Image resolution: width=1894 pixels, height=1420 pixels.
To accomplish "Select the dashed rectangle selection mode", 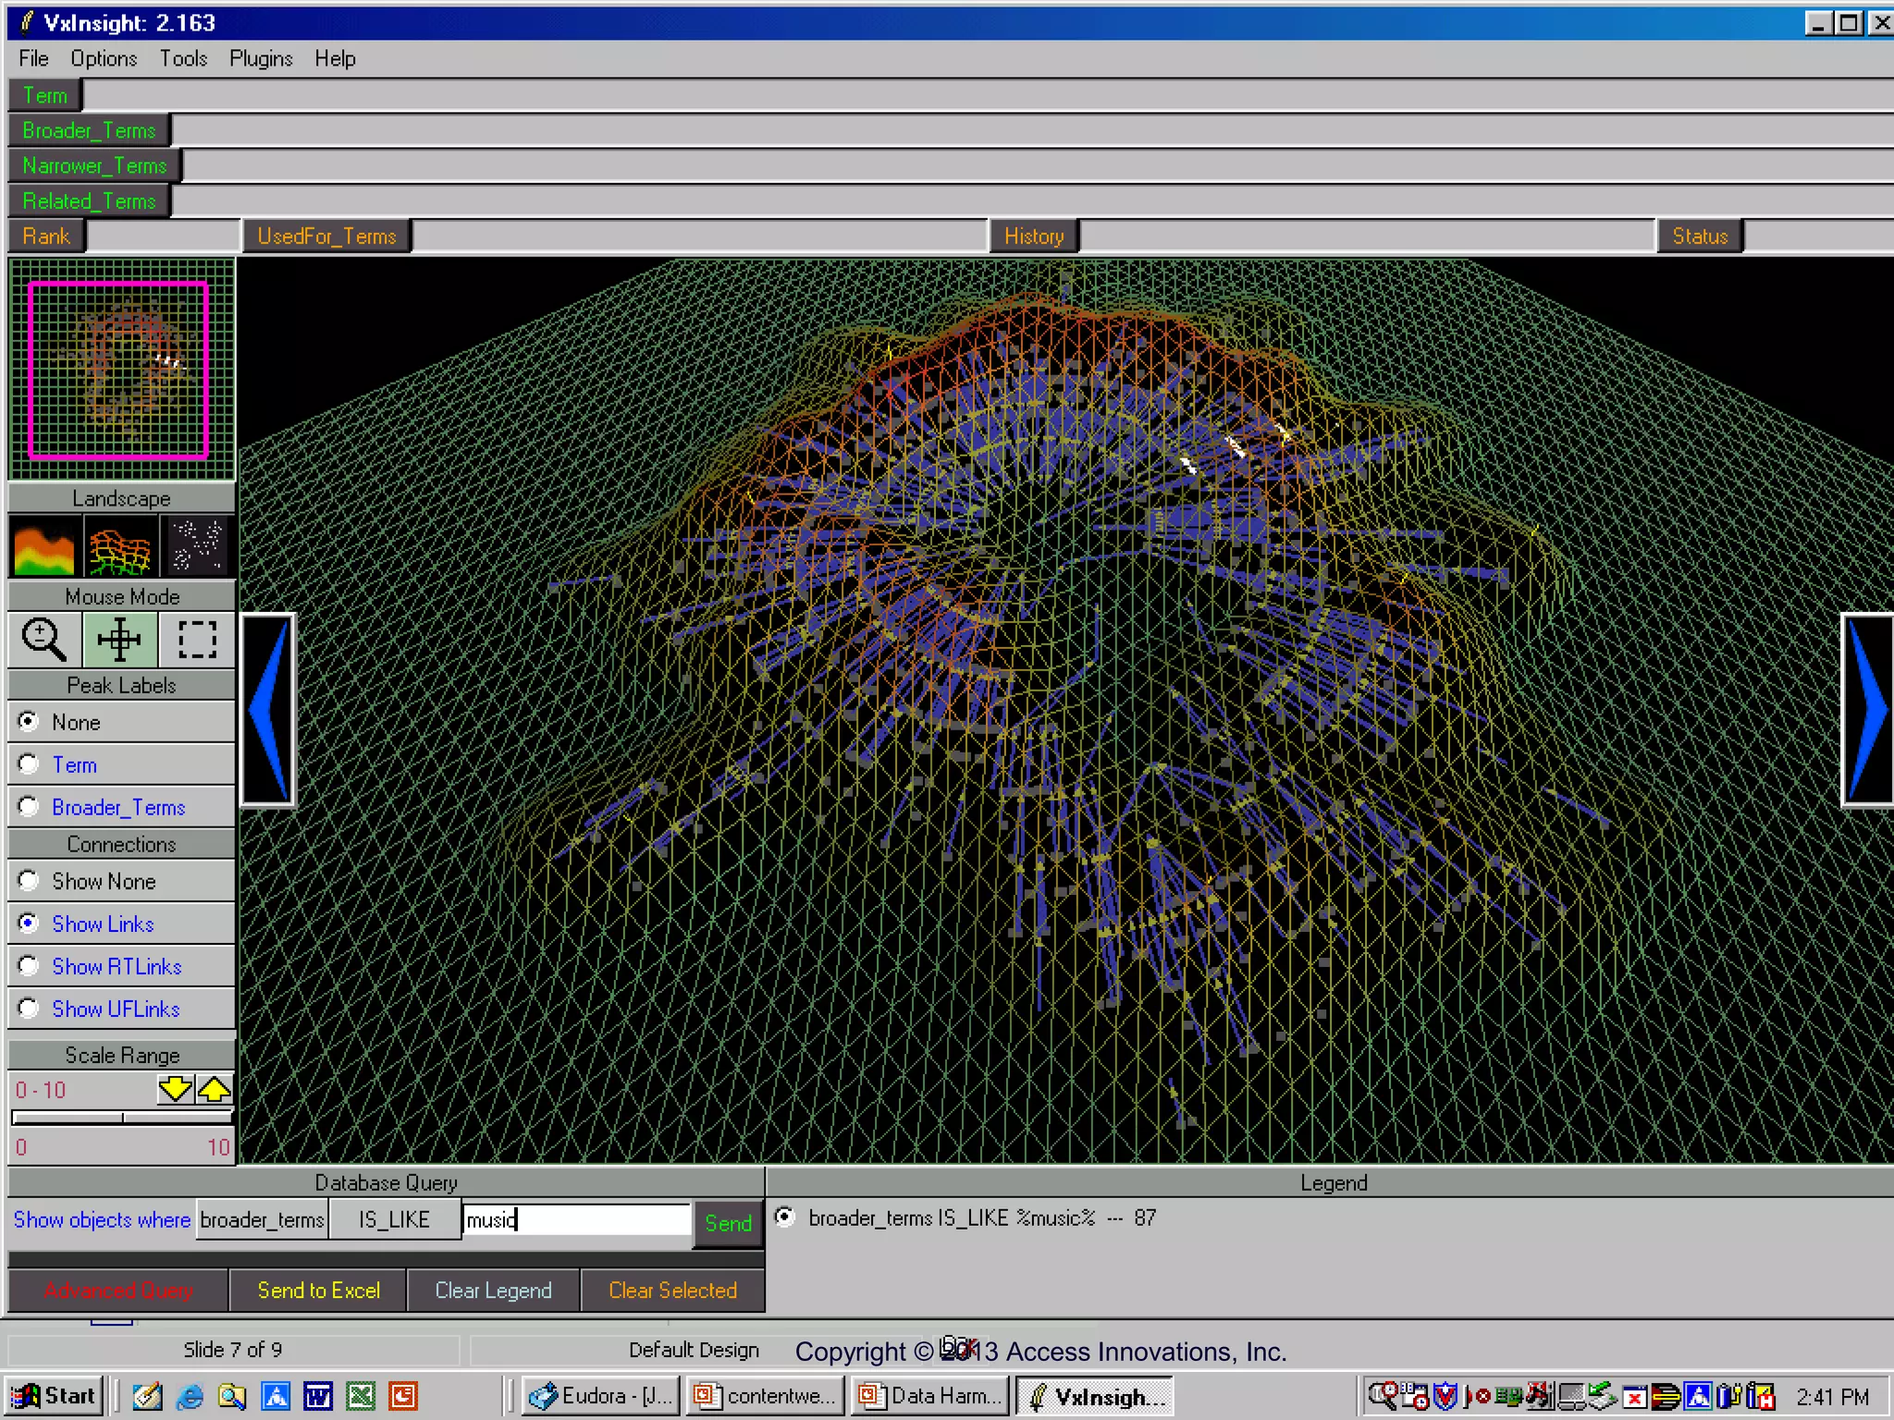I will point(197,640).
